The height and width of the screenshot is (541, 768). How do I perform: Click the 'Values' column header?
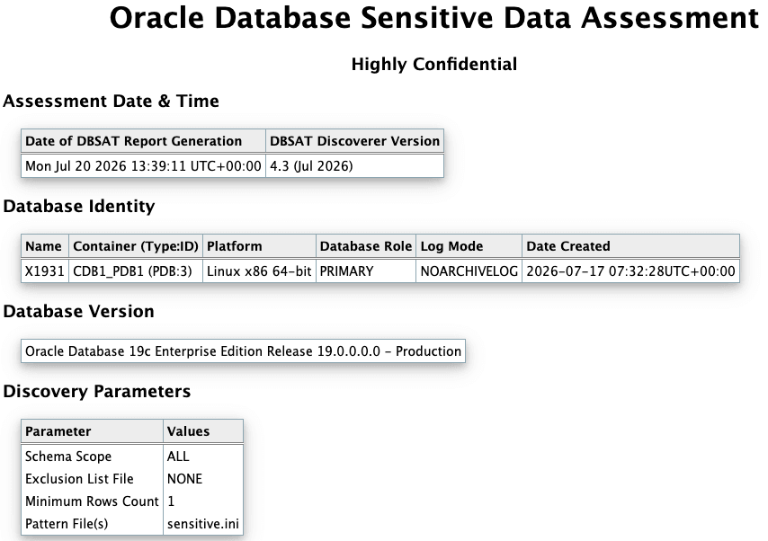(x=202, y=431)
